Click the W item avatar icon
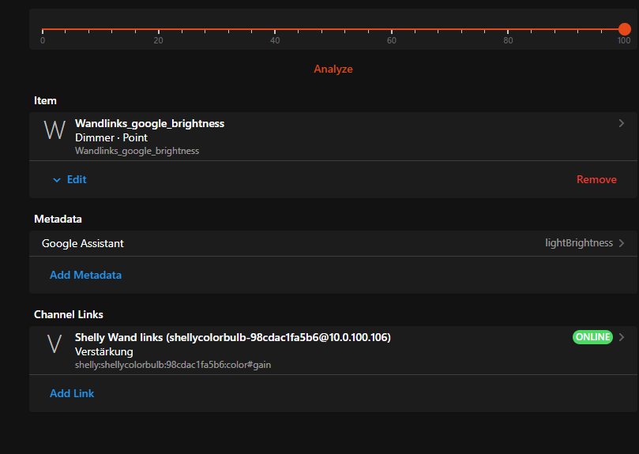 point(55,130)
